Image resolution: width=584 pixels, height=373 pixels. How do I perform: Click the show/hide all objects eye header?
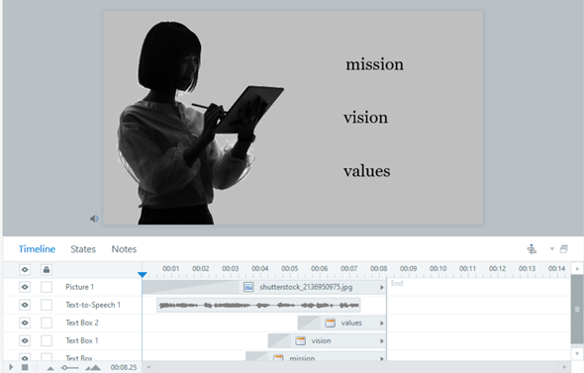(25, 269)
